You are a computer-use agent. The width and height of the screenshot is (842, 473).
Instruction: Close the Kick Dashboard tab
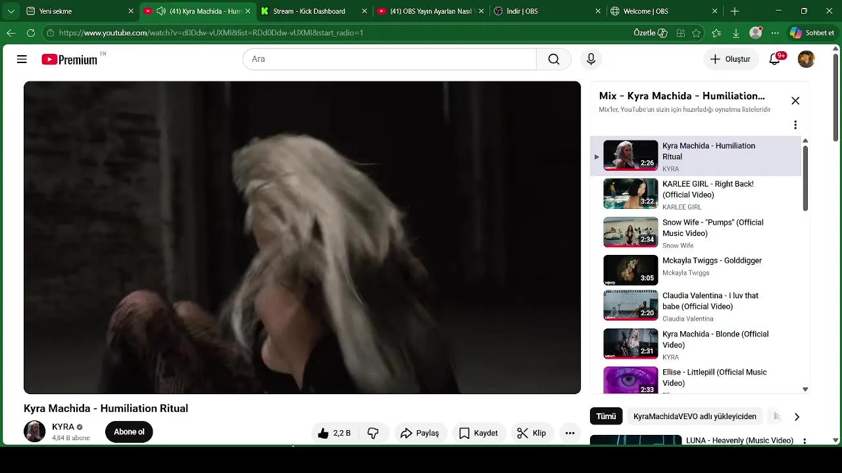click(x=365, y=11)
